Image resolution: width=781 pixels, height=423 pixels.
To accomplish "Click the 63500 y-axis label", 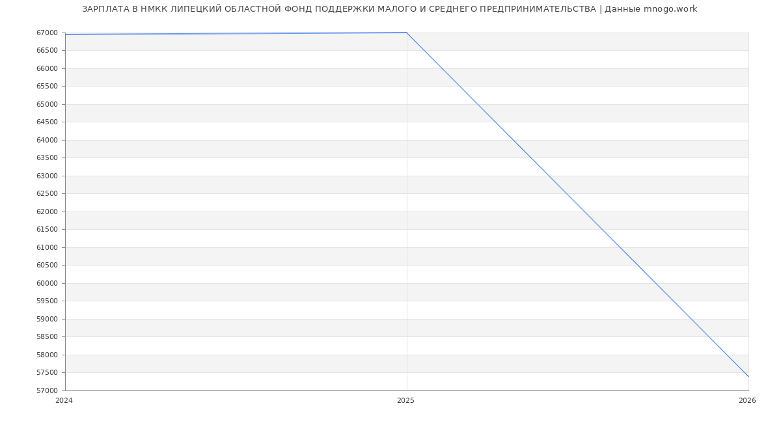I will (x=48, y=157).
